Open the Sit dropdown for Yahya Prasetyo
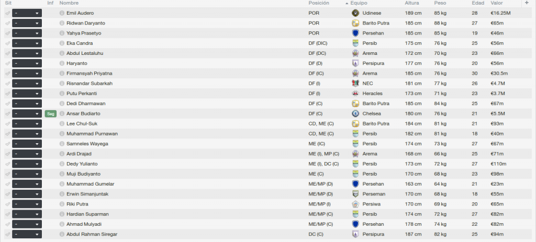536x242 pixels. pyautogui.click(x=27, y=33)
